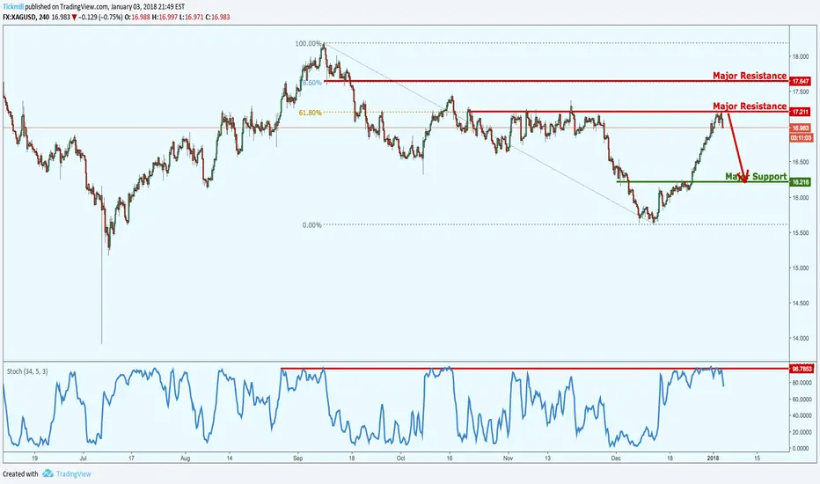The image size is (820, 484).
Task: Select the 17.211 resistance price tag
Action: click(x=801, y=112)
